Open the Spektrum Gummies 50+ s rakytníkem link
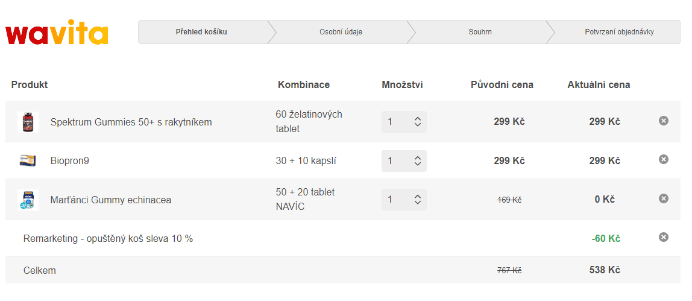The image size is (692, 301). [x=131, y=122]
